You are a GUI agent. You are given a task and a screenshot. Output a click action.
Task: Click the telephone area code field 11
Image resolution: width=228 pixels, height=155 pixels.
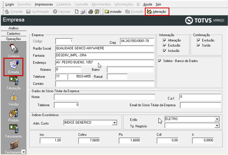click(x=61, y=77)
